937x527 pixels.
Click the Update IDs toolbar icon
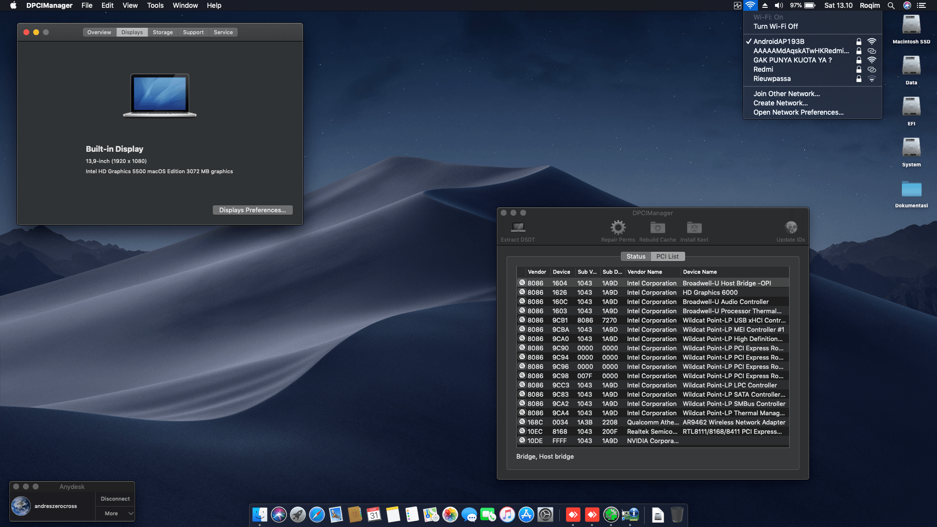(791, 227)
